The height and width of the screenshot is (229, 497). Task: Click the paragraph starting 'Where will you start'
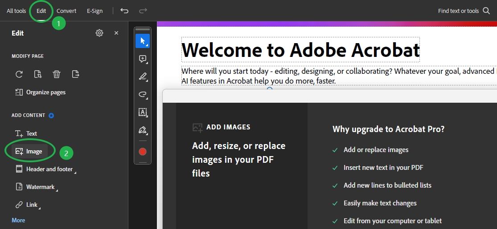pyautogui.click(x=339, y=76)
